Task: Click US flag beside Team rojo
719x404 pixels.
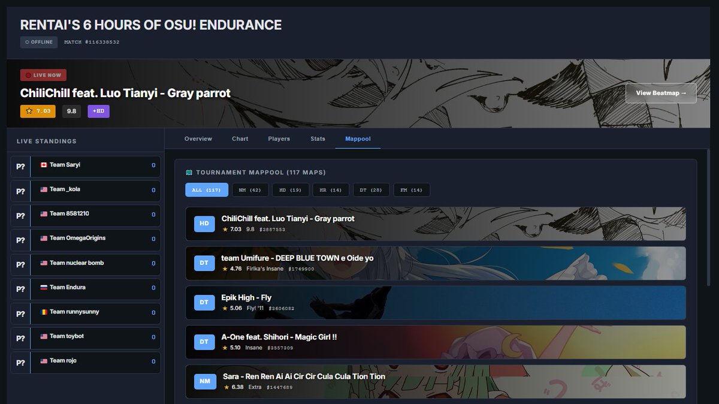Action: pyautogui.click(x=44, y=361)
